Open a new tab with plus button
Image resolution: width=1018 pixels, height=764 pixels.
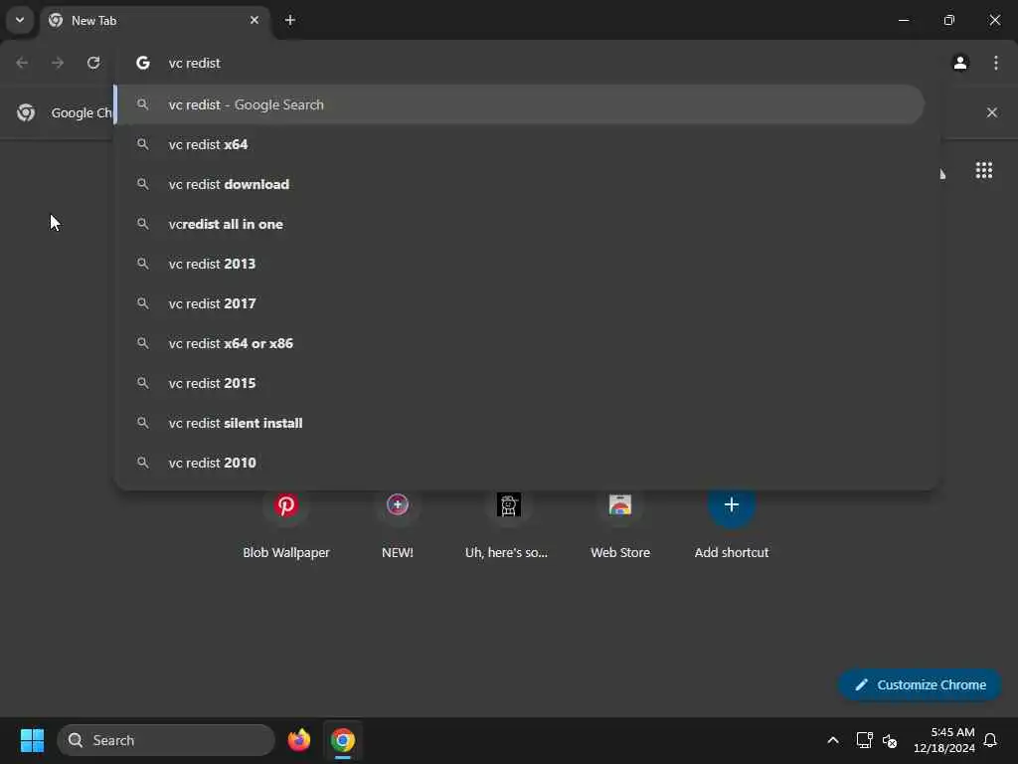[290, 20]
